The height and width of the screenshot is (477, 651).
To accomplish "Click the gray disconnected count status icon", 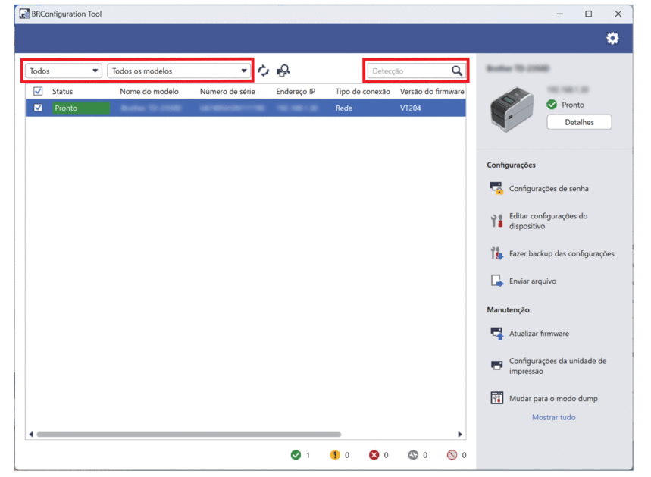I will click(x=413, y=455).
